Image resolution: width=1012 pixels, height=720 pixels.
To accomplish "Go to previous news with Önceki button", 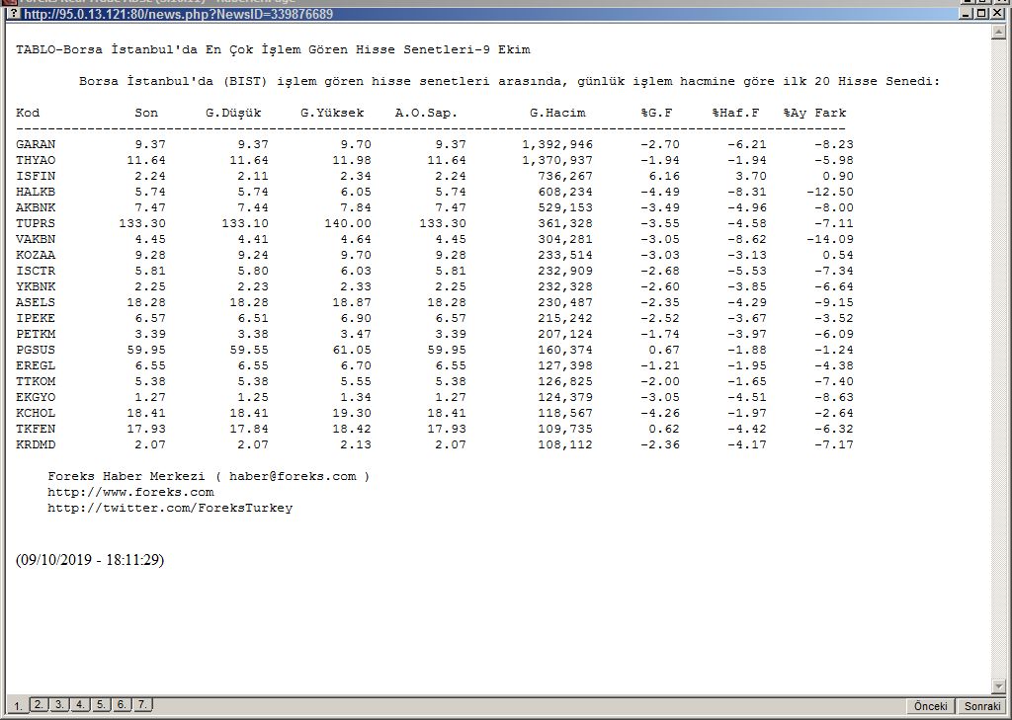I will pyautogui.click(x=931, y=706).
